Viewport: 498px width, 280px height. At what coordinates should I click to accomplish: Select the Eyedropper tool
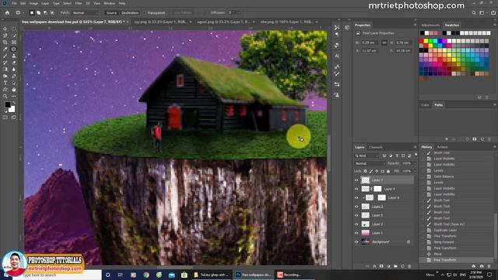pyautogui.click(x=5, y=49)
